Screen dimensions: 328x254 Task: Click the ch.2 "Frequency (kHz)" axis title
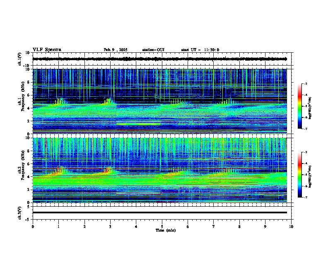coord(23,165)
